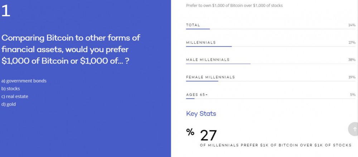Click the Key Stats heading
The height and width of the screenshot is (157, 358).
[x=201, y=114]
